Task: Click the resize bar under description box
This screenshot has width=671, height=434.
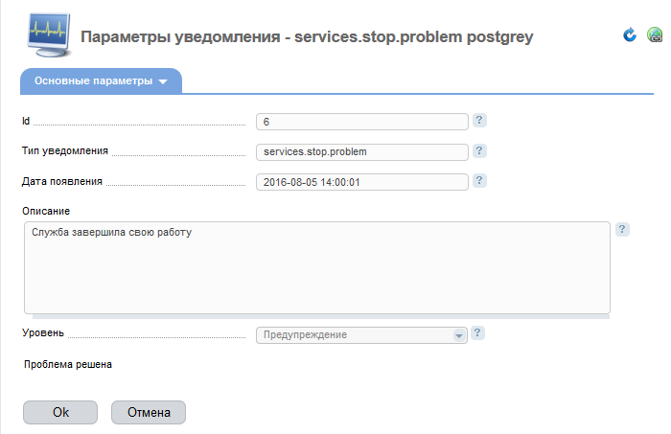Action: pos(321,316)
